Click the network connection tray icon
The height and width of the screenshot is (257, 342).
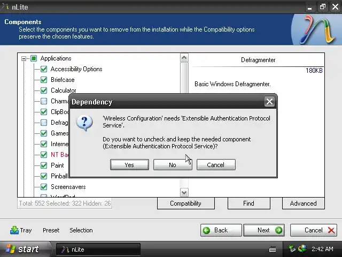pos(292,248)
